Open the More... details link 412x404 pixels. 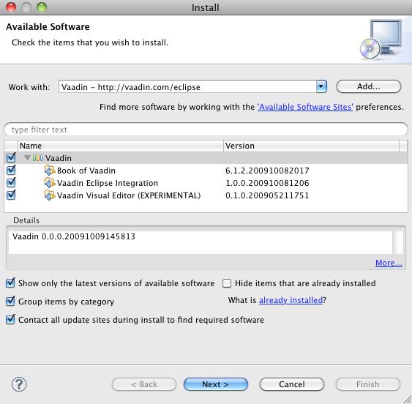(389, 263)
